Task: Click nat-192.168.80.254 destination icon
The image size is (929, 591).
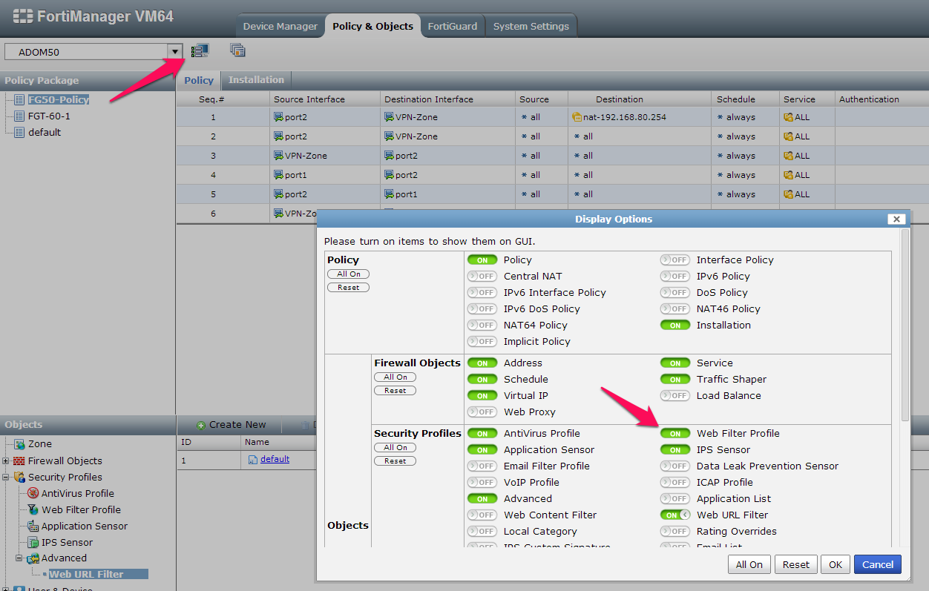Action: [577, 117]
